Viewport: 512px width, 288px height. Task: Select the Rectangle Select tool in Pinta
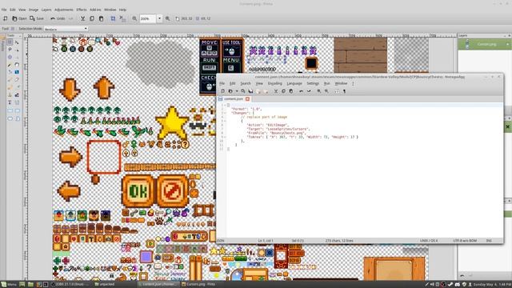click(10, 42)
